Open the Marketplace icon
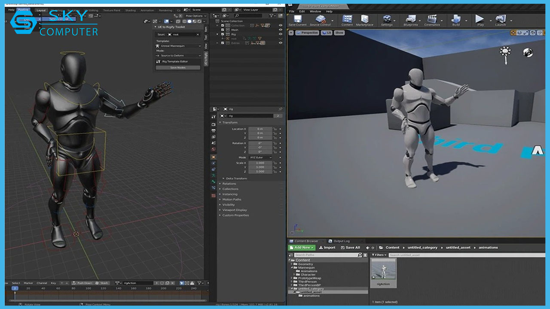Image resolution: width=550 pixels, height=309 pixels. coord(364,20)
